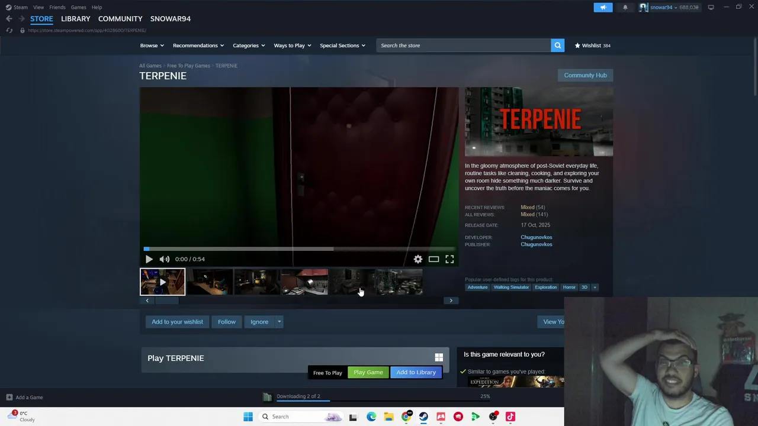Expand more user tags with plus
Viewport: 758px width, 426px height.
[x=595, y=287]
